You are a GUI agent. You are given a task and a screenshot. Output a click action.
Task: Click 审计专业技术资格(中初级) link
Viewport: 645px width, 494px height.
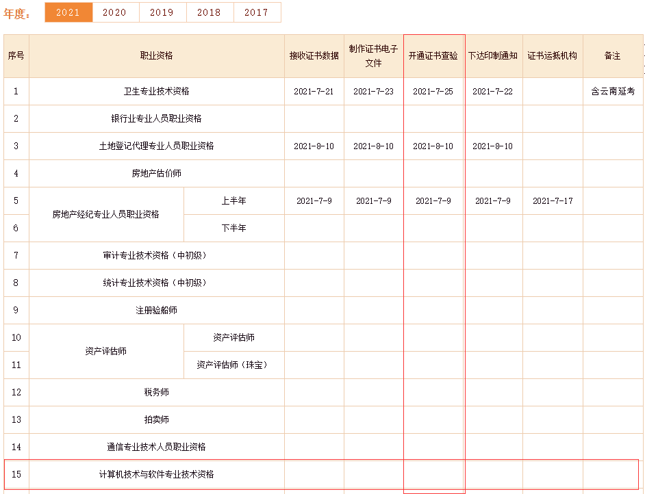156,255
